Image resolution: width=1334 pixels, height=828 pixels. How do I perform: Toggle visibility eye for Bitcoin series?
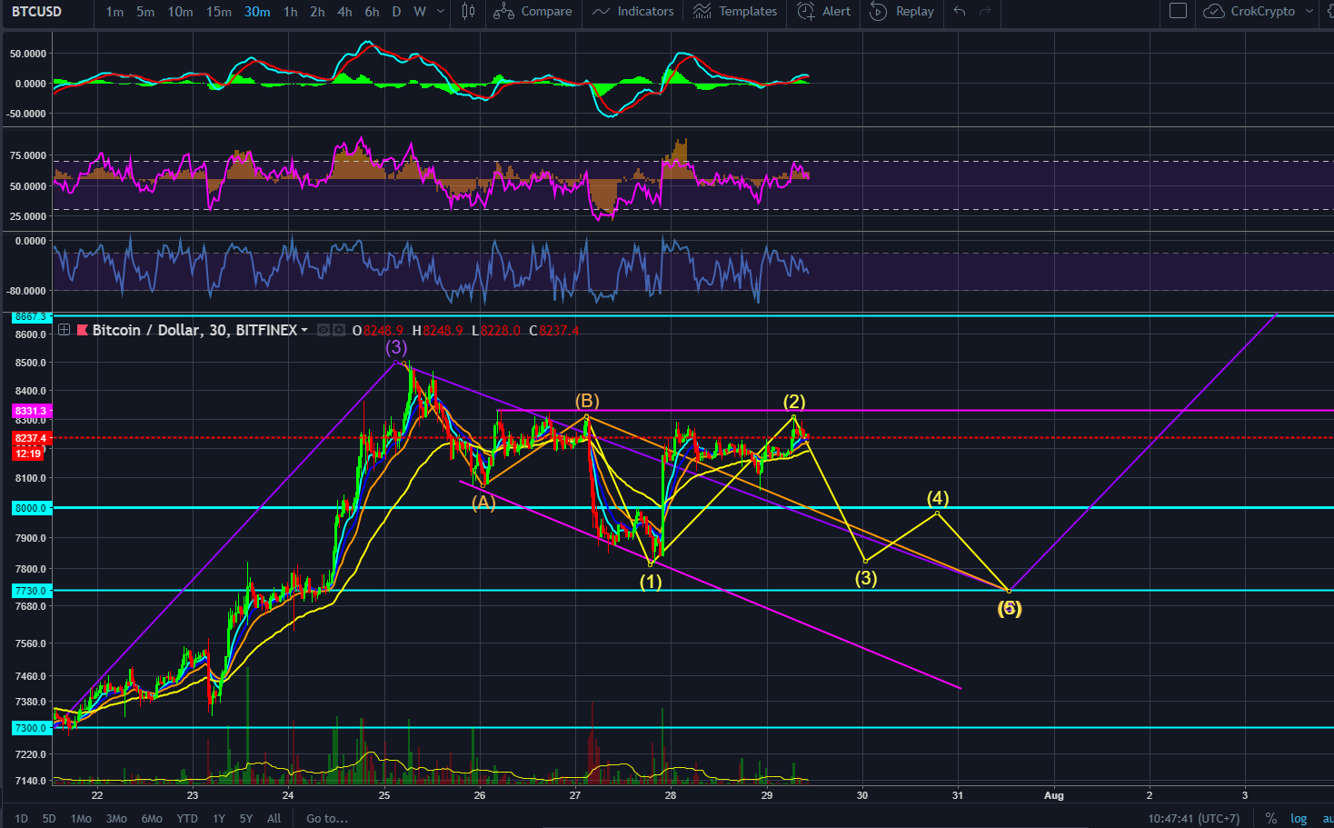point(324,330)
